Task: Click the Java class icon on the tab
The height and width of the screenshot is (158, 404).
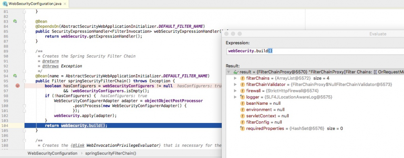Action: pyautogui.click(x=5, y=4)
